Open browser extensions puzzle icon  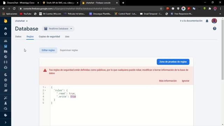(x=210, y=8)
